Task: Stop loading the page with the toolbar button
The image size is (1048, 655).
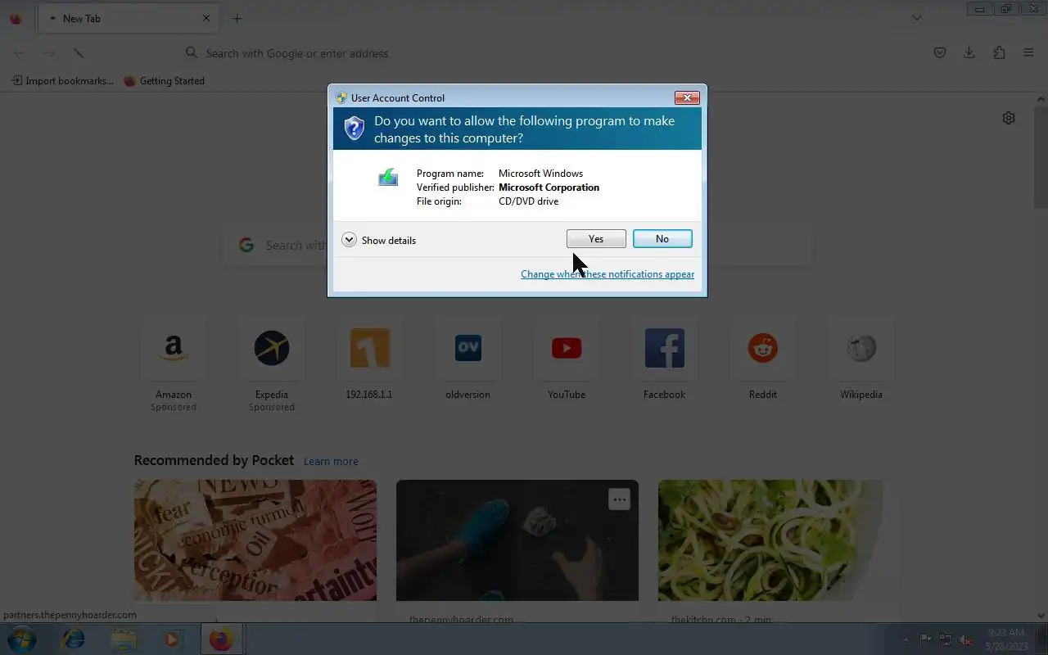Action: click(x=79, y=53)
